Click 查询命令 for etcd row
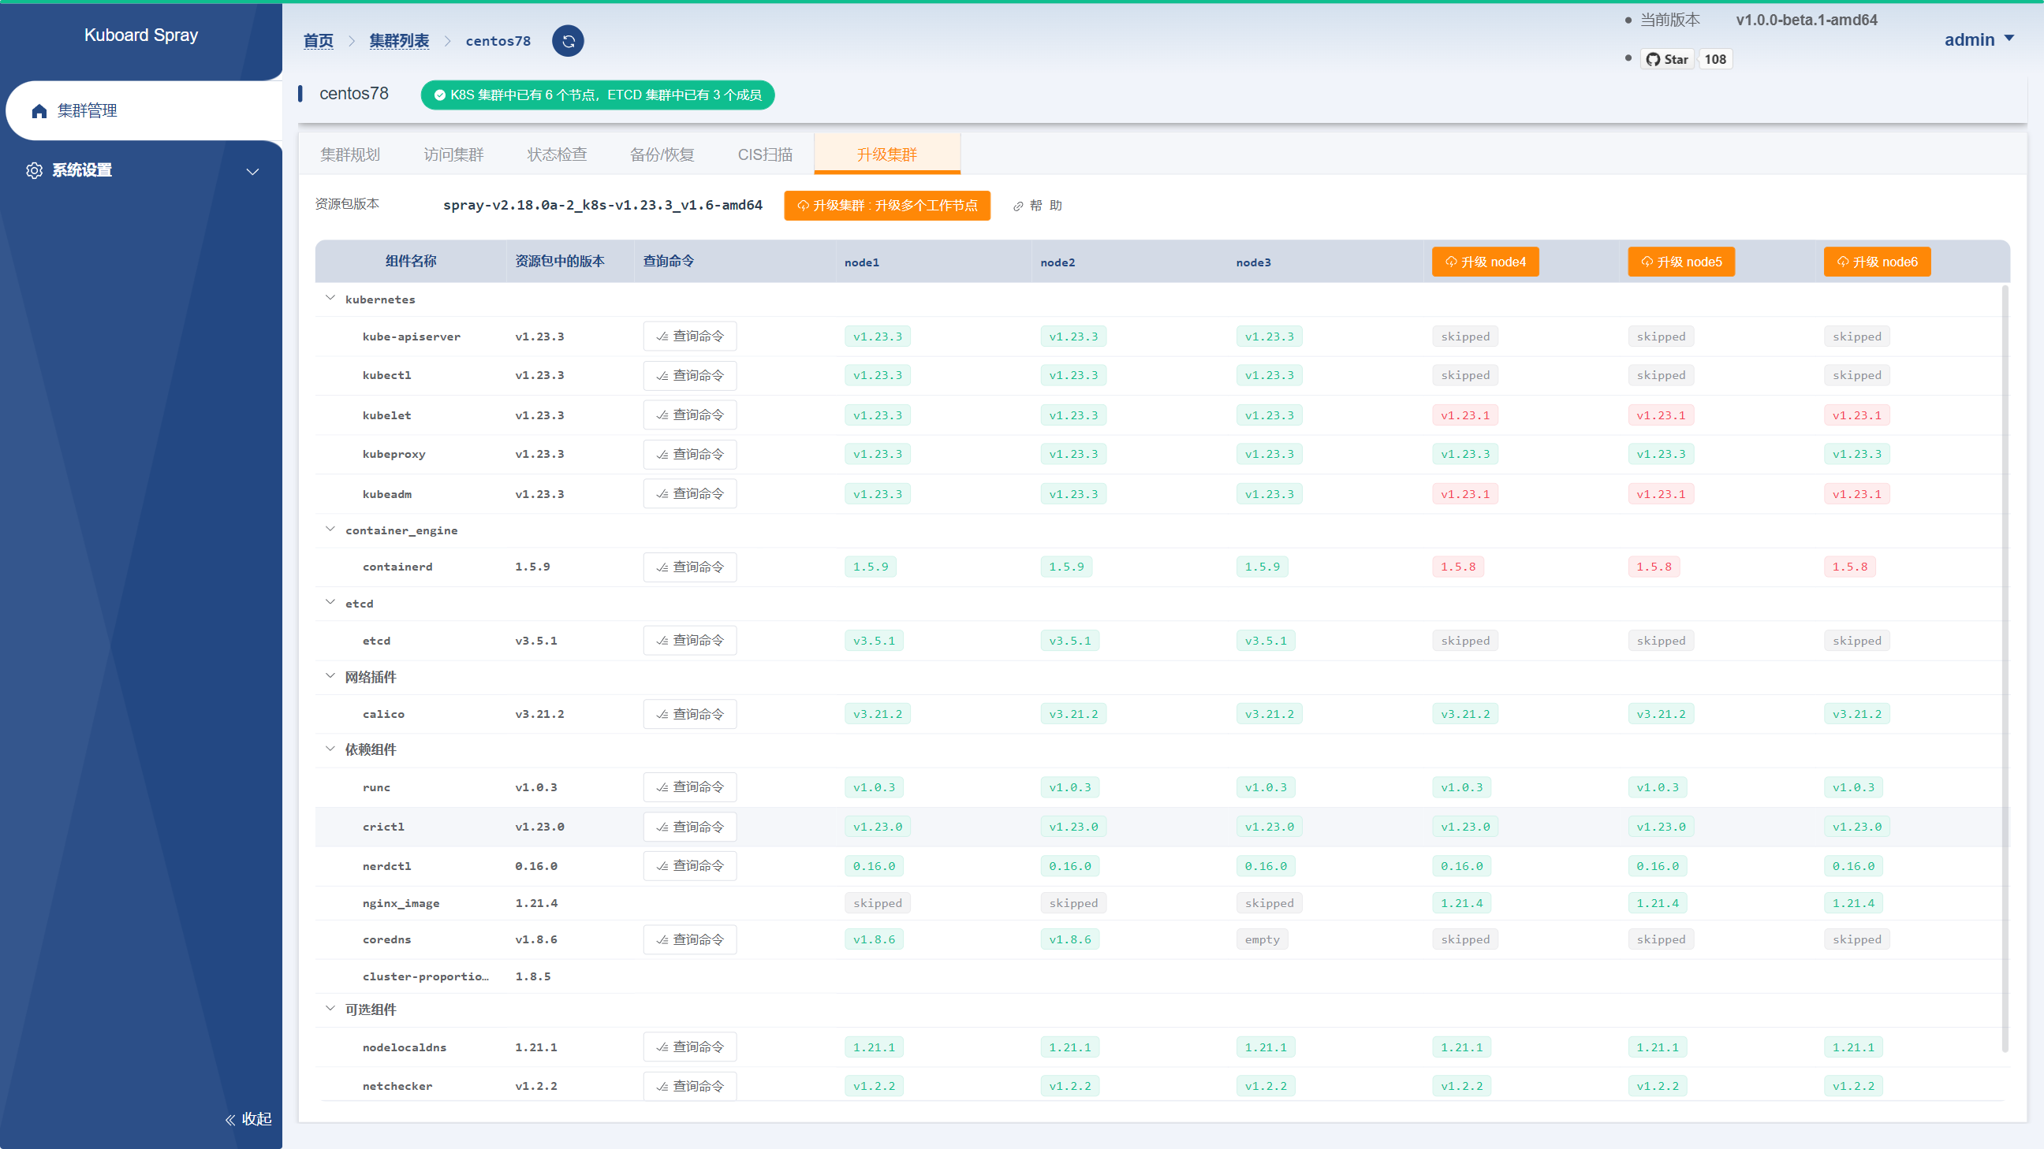The height and width of the screenshot is (1149, 2044). click(689, 640)
